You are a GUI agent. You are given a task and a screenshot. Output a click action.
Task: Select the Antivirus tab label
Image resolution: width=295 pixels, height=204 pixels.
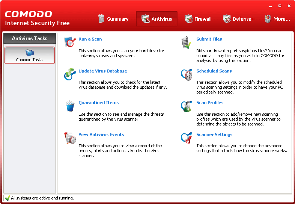(162, 19)
